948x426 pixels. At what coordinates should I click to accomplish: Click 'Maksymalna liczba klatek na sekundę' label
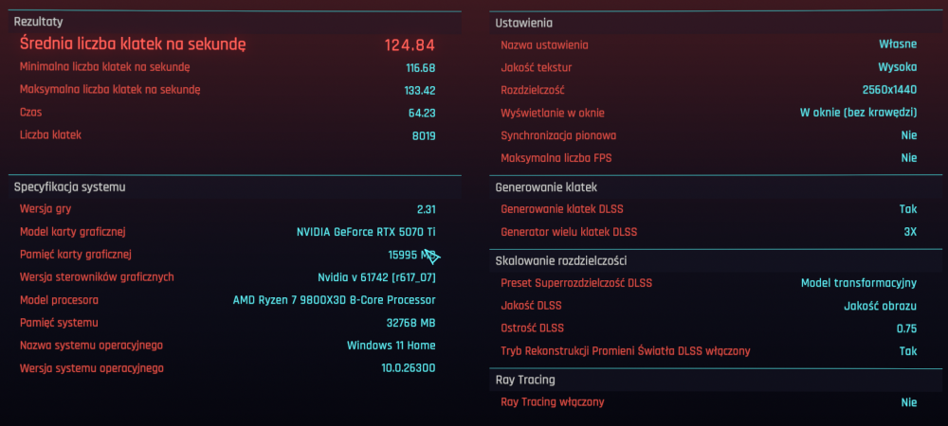(x=110, y=90)
